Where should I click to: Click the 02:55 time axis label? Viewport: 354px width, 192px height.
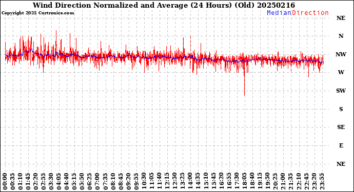44,181
